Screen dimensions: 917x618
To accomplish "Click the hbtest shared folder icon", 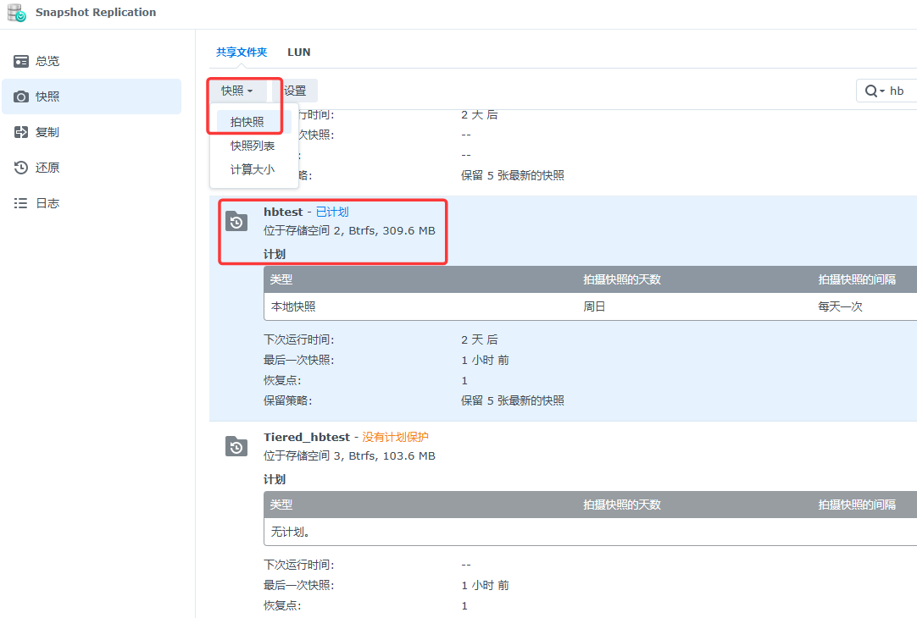I will pos(236,222).
